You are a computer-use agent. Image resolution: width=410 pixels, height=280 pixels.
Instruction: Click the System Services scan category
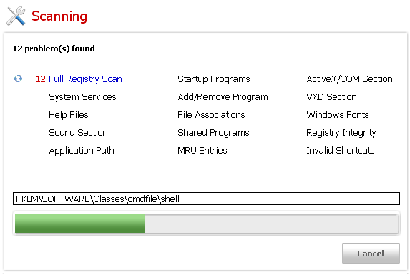(82, 97)
